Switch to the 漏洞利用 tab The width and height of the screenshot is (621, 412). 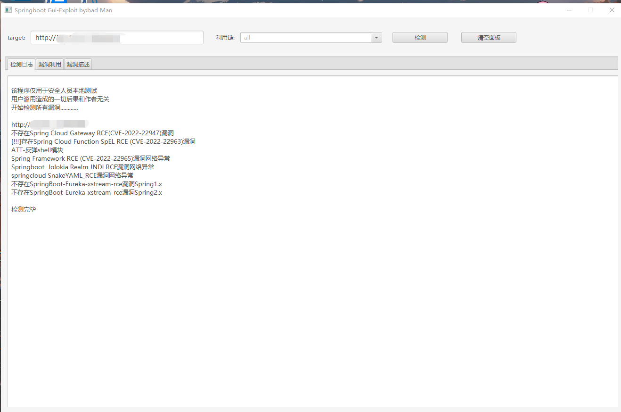click(x=49, y=65)
